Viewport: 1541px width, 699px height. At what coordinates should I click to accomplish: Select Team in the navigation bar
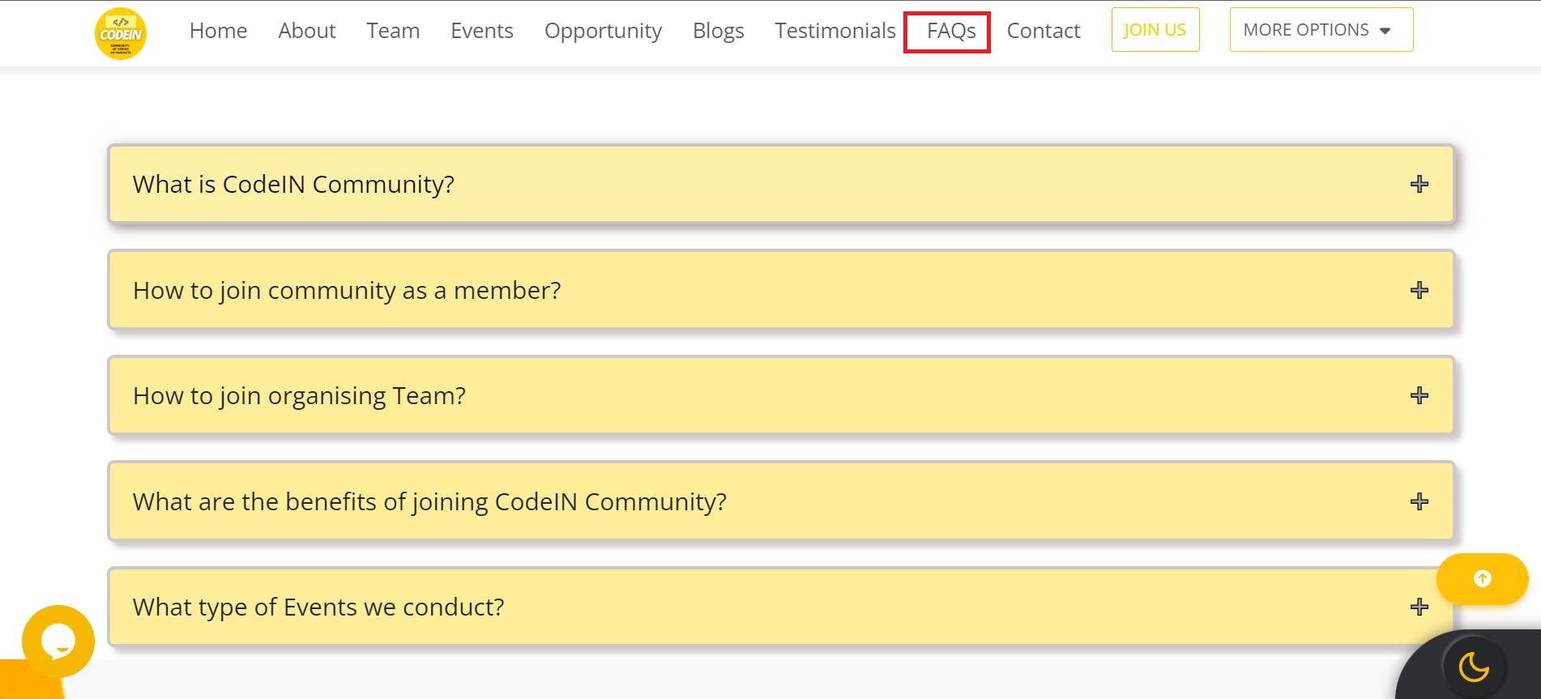[x=393, y=30]
